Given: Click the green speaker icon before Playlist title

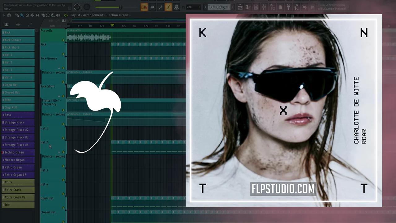Looking at the screenshot, I should [66, 15].
